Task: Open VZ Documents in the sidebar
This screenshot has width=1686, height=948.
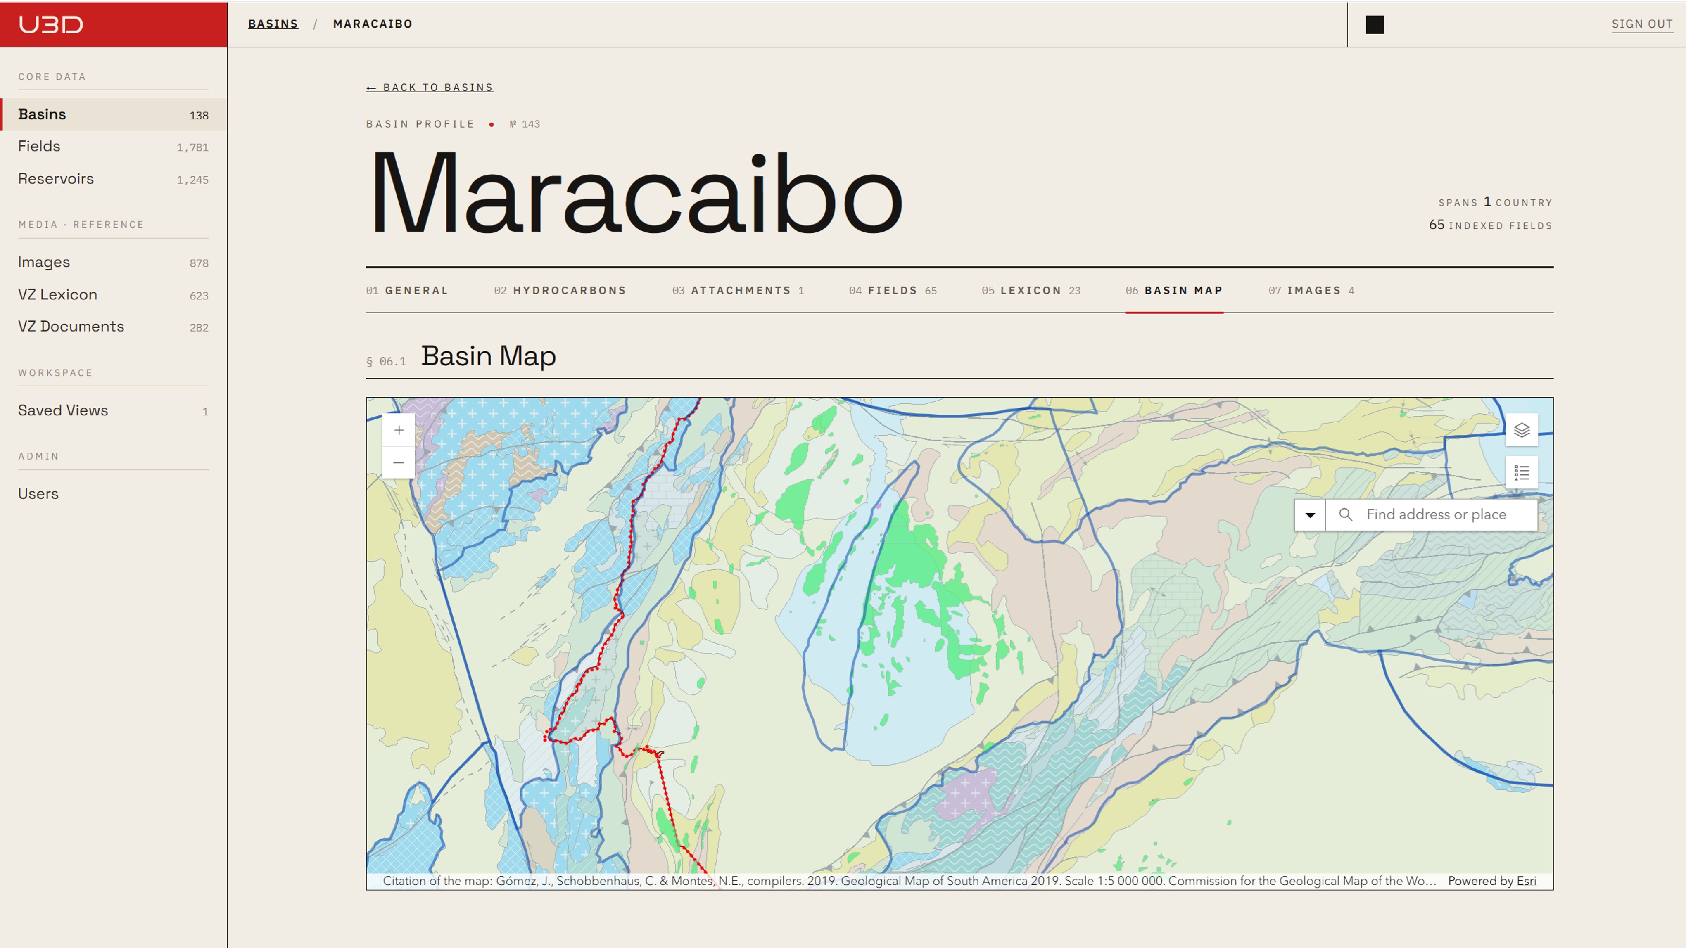Action: tap(113, 327)
